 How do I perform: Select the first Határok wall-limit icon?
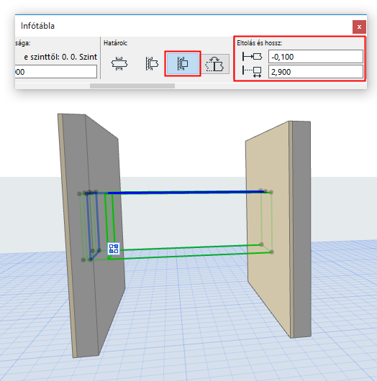pyautogui.click(x=119, y=64)
